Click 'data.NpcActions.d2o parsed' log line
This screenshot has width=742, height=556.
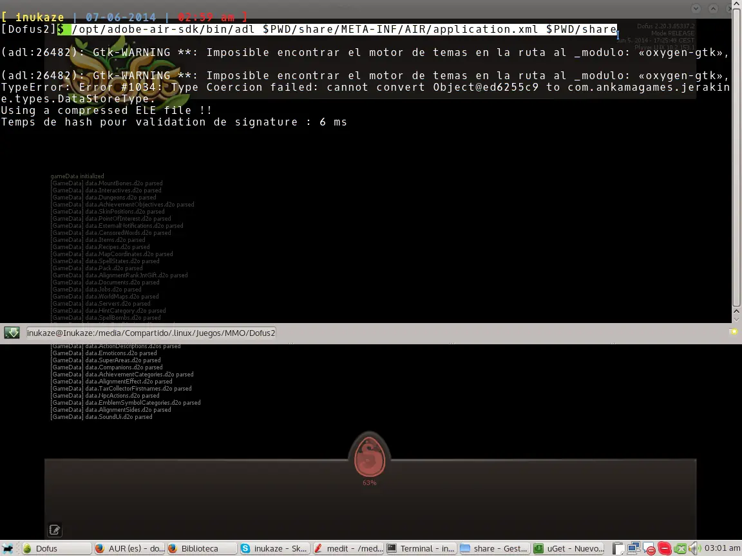[x=105, y=396]
